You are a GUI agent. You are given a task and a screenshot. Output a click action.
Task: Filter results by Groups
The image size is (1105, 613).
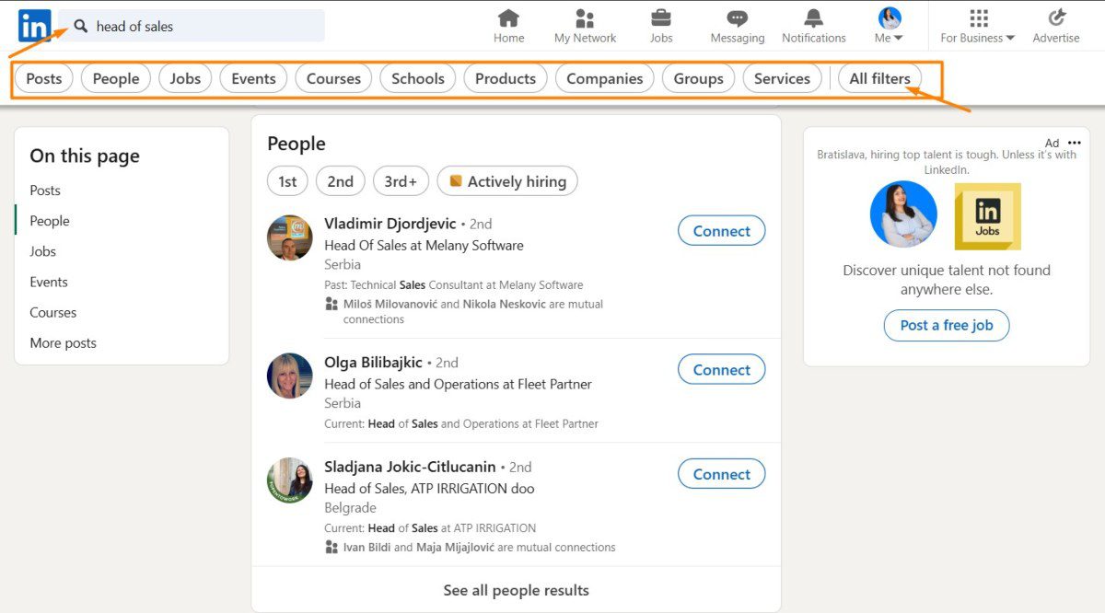699,78
